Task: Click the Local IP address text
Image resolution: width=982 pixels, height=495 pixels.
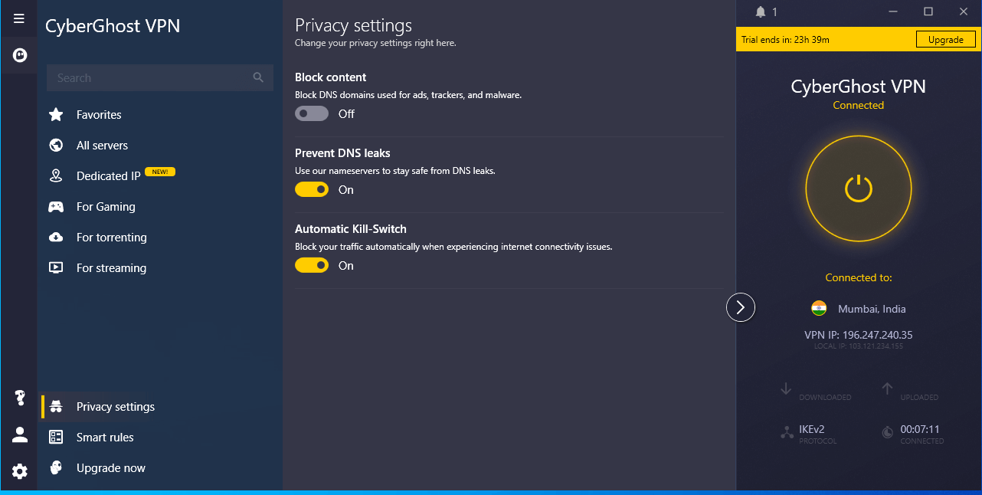Action: point(859,346)
